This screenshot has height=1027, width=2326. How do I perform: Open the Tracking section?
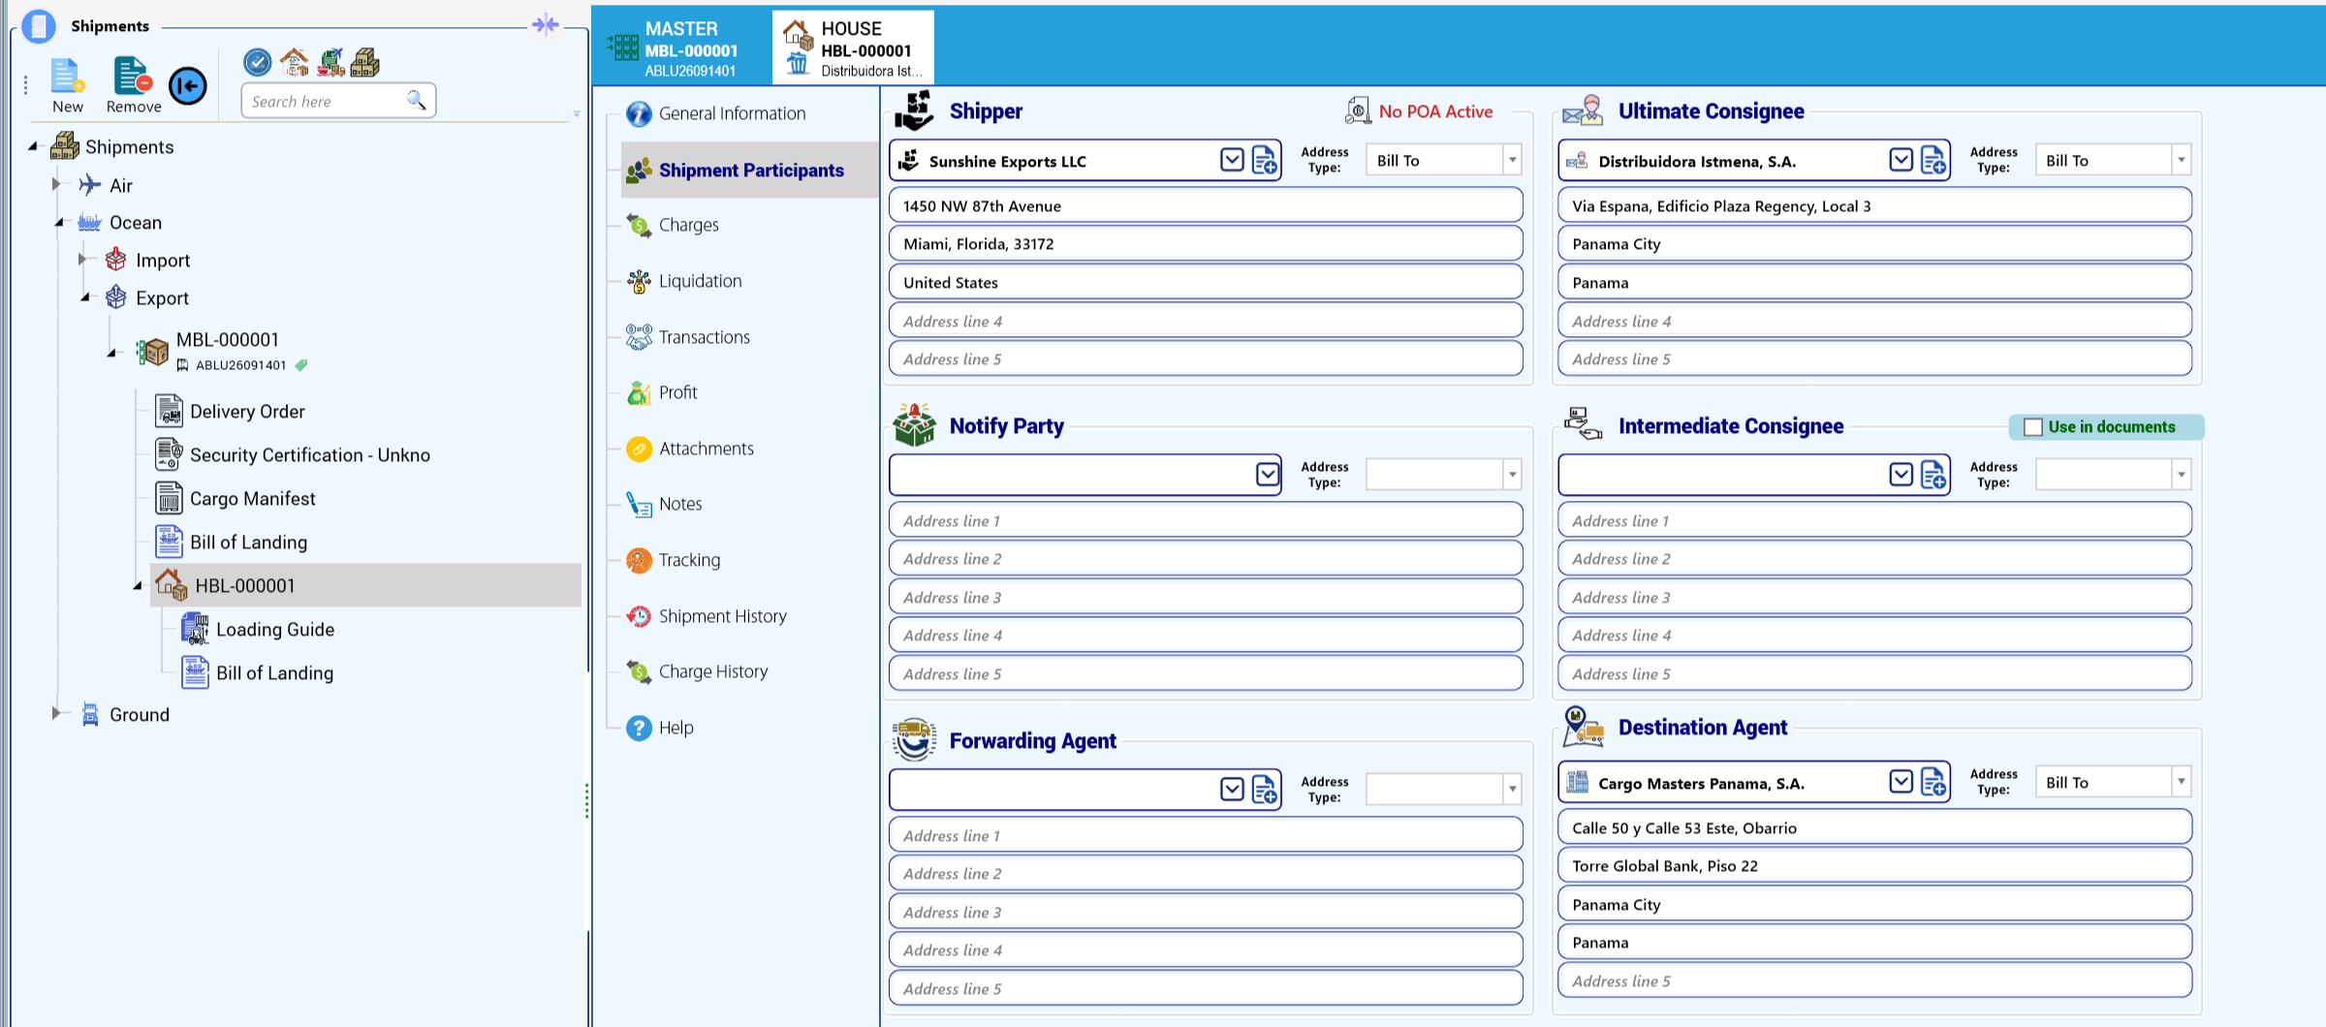pos(689,560)
